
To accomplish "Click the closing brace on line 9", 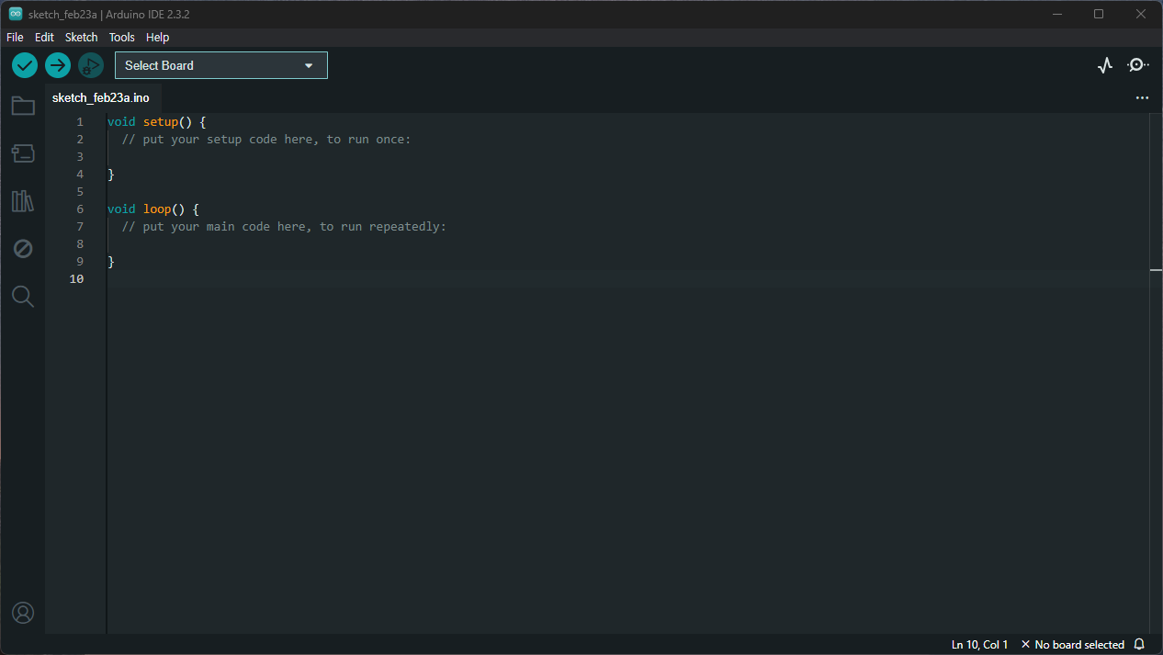I will point(111,262).
